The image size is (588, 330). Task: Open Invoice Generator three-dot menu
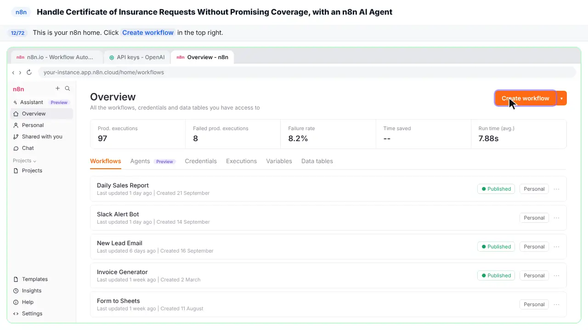(556, 275)
